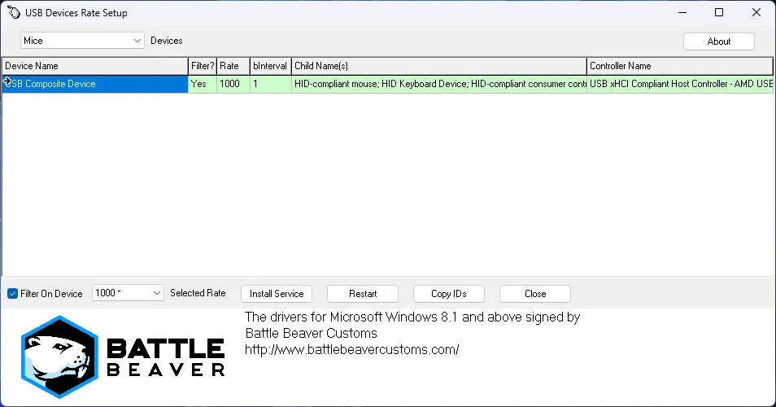The image size is (776, 407).
Task: Click the Copy IDs button
Action: 448,294
